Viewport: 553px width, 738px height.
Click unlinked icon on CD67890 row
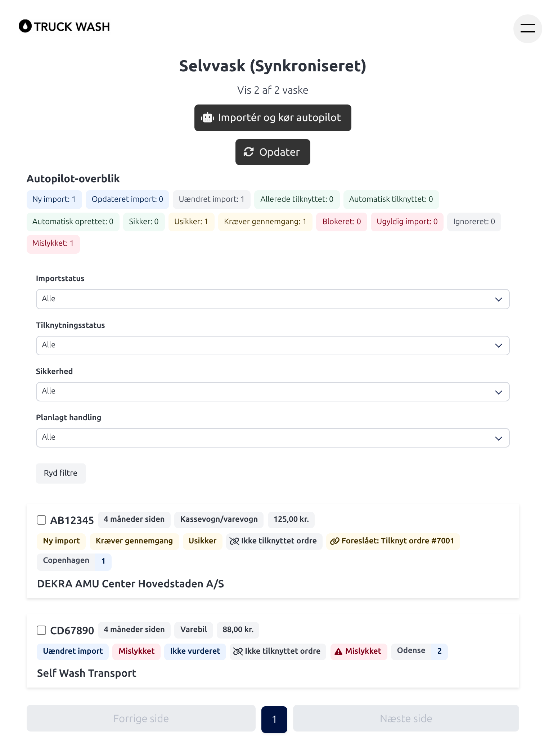click(238, 652)
